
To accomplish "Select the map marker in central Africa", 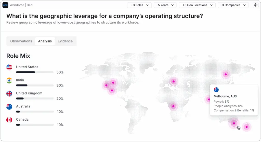I will point(173,106).
